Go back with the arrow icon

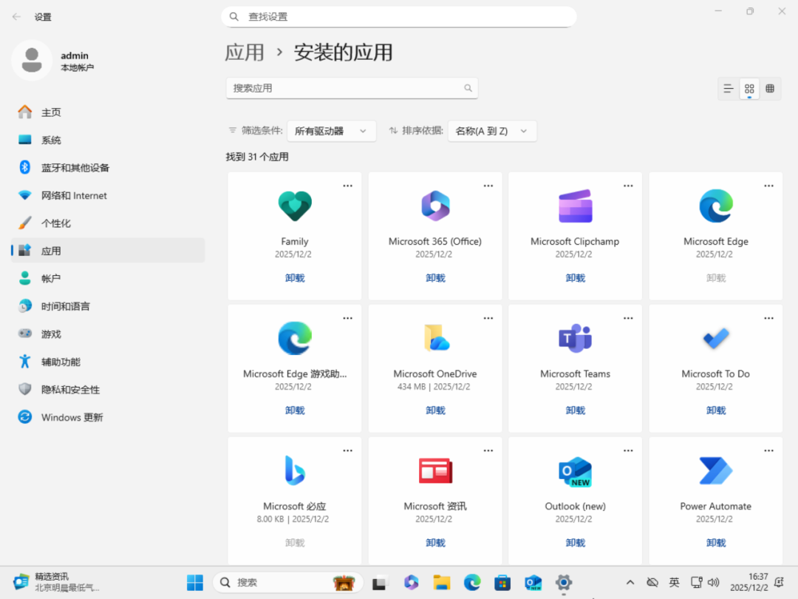(x=16, y=17)
